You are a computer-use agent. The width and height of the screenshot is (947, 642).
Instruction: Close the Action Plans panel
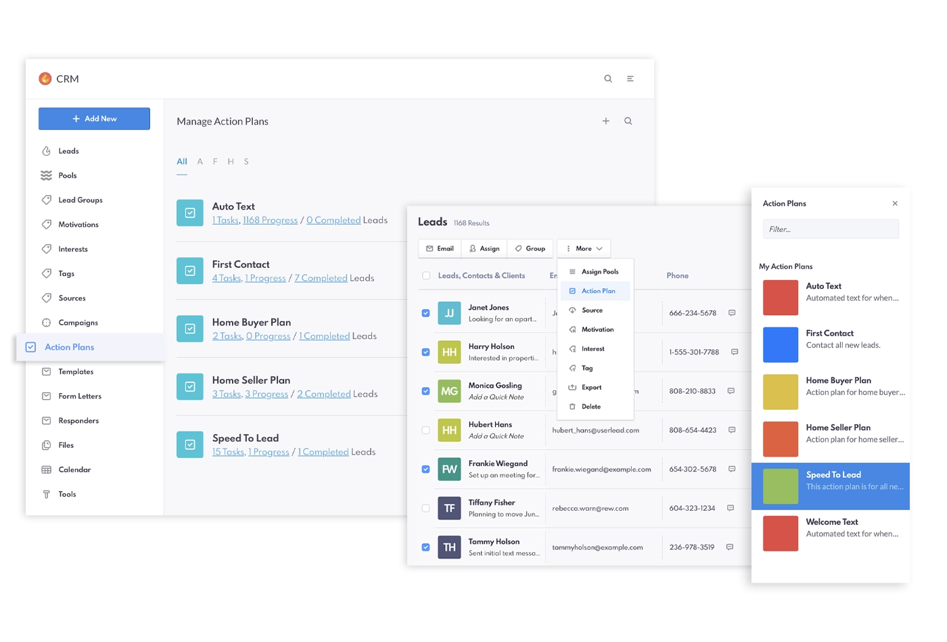click(x=895, y=204)
